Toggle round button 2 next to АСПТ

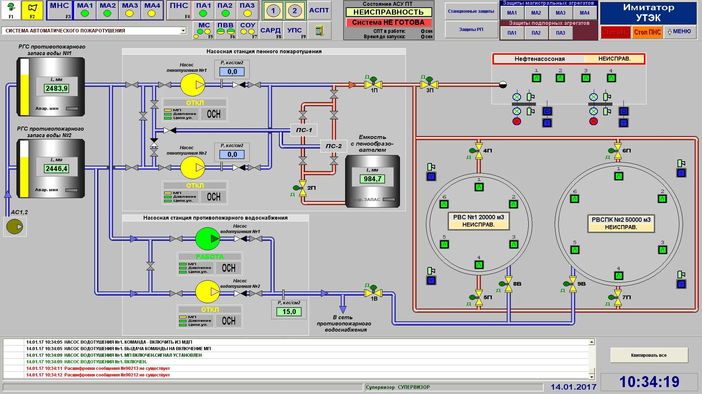click(295, 11)
